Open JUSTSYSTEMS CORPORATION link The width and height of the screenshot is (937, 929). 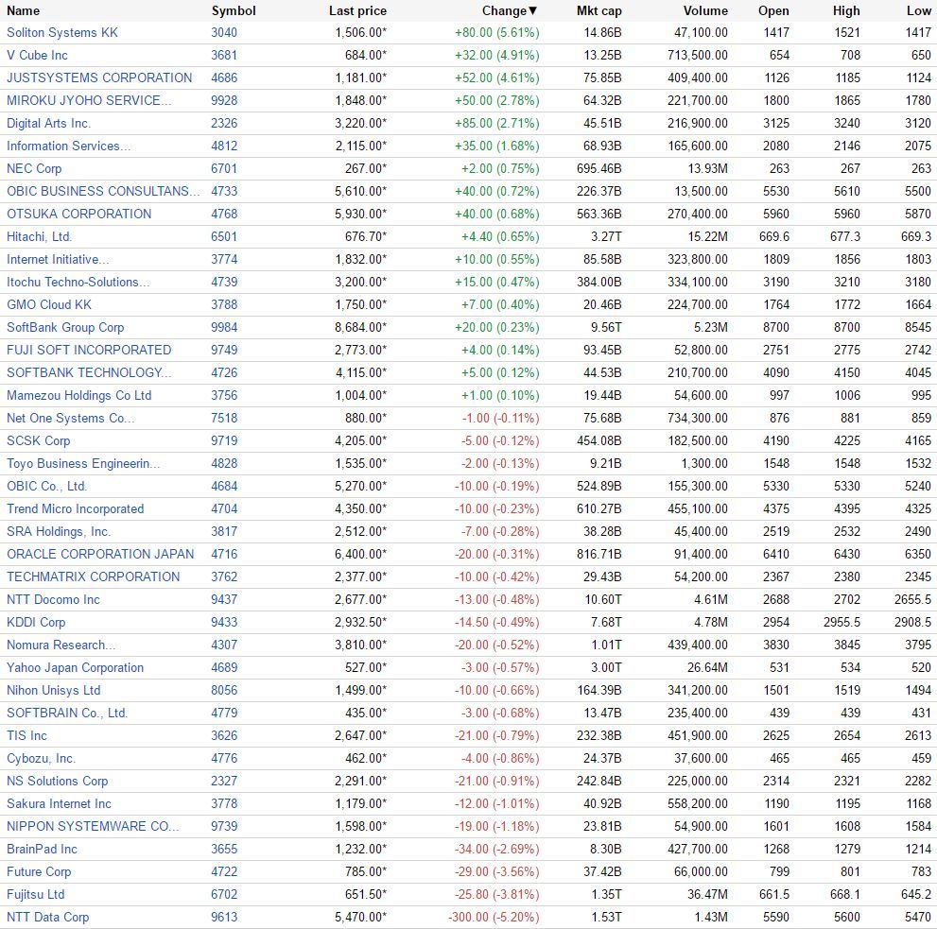click(x=99, y=77)
